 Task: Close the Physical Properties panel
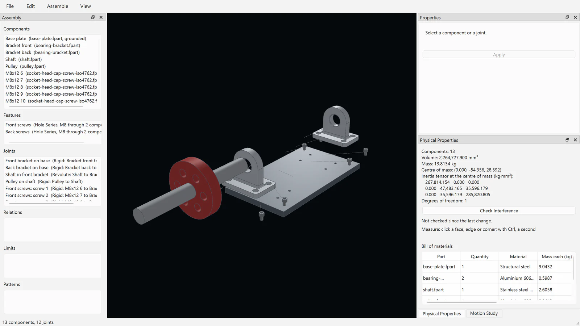click(x=575, y=140)
